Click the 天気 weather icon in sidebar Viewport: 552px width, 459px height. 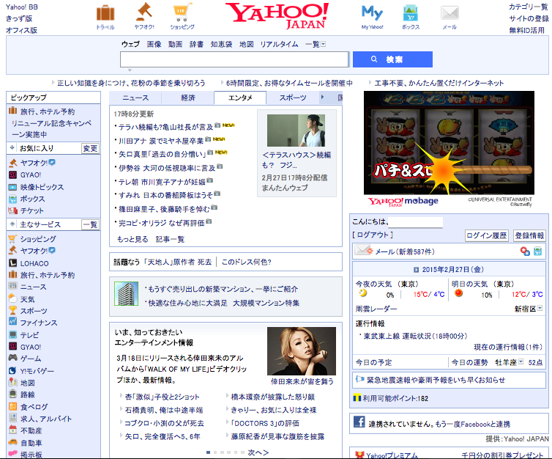pyautogui.click(x=12, y=299)
